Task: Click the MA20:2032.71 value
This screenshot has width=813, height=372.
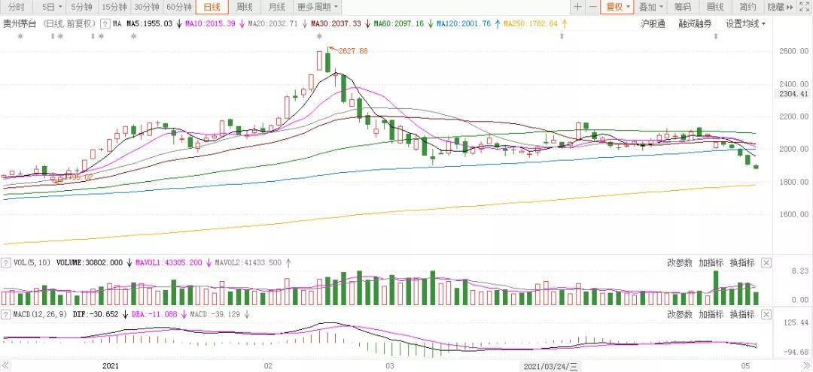Action: click(273, 24)
